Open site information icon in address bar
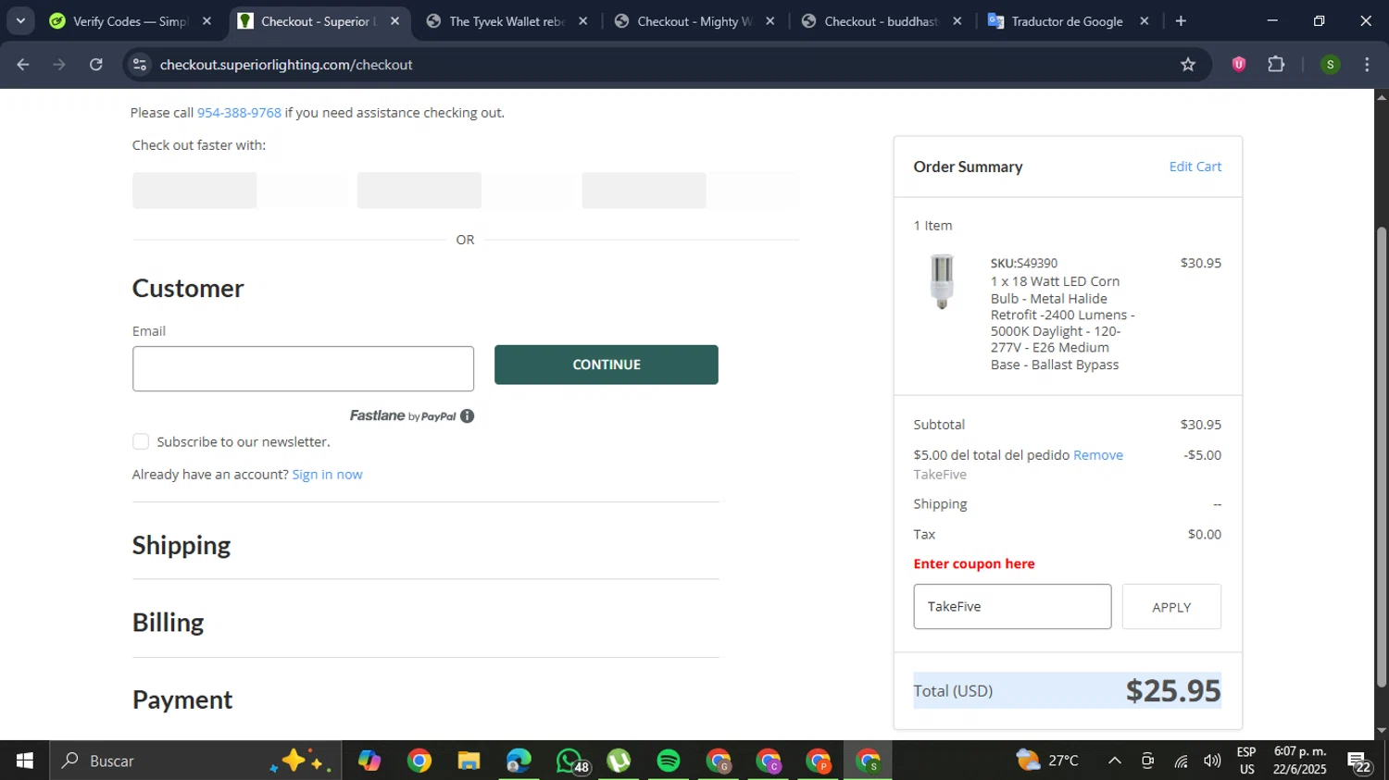The height and width of the screenshot is (780, 1389). [x=140, y=65]
